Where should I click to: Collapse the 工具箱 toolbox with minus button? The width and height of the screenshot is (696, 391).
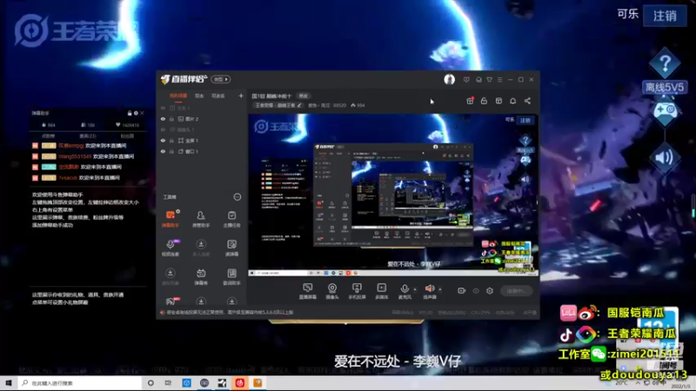[x=237, y=197]
